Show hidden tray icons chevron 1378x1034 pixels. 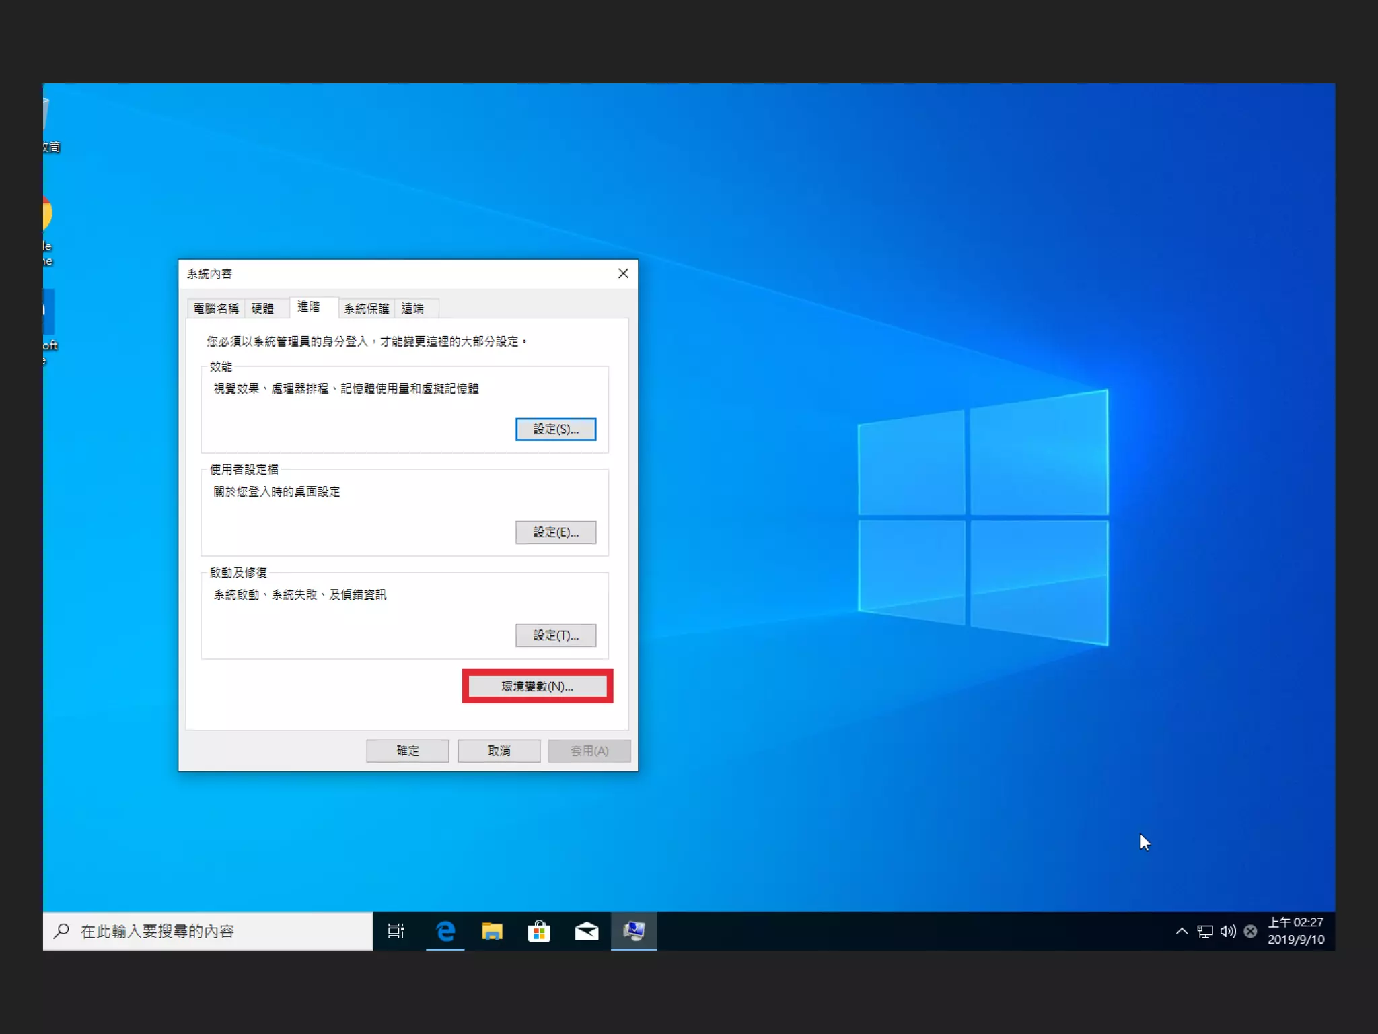(1182, 931)
